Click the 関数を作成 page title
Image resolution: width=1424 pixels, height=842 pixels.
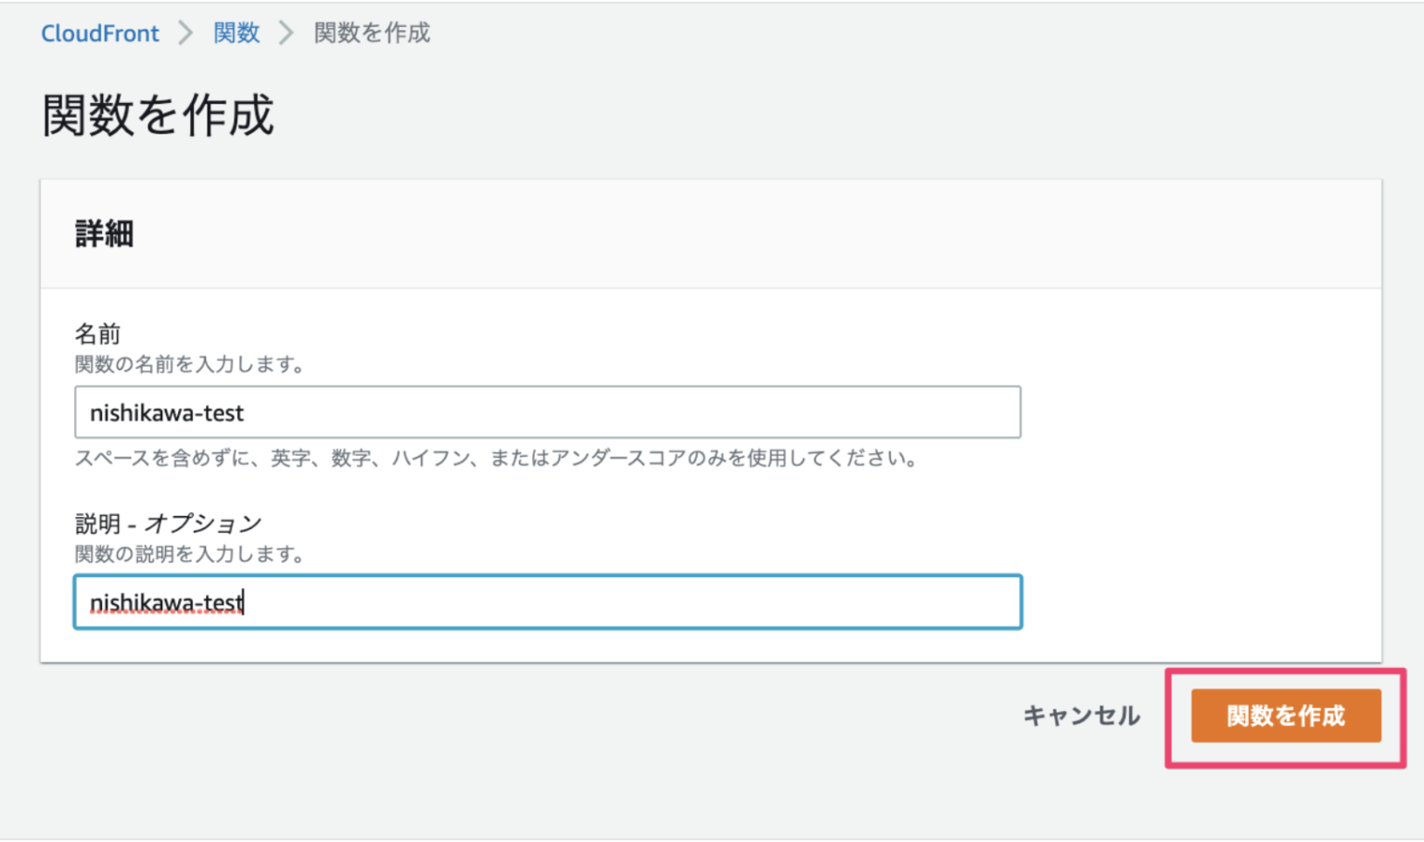point(156,115)
